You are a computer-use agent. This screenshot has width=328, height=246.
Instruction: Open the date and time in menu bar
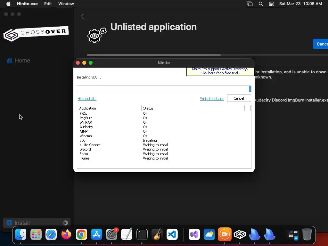(x=300, y=4)
